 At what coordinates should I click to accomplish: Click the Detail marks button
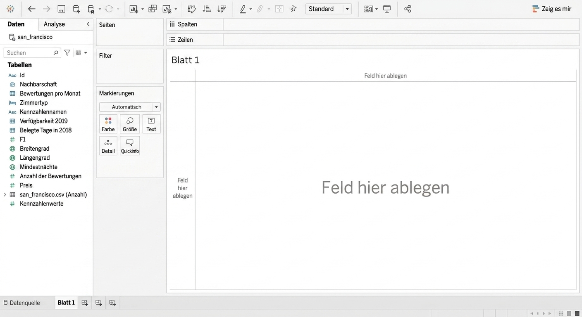point(108,146)
